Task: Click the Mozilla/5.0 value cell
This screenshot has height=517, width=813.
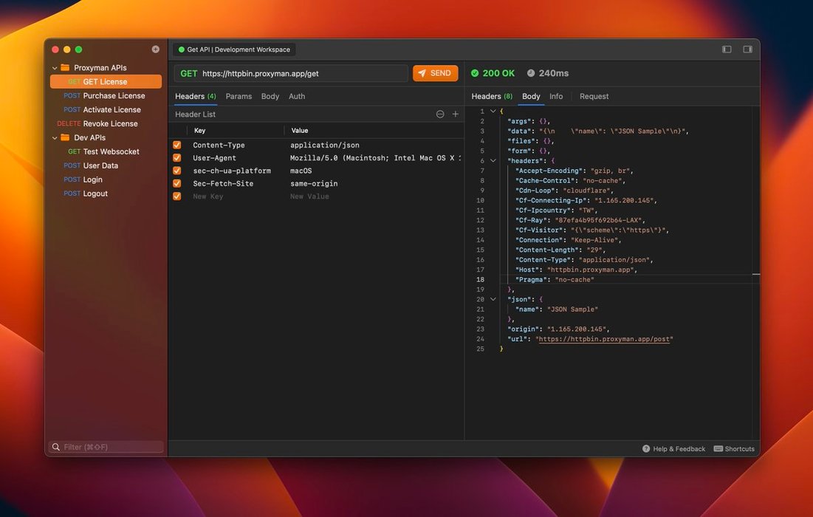Action: pos(375,158)
